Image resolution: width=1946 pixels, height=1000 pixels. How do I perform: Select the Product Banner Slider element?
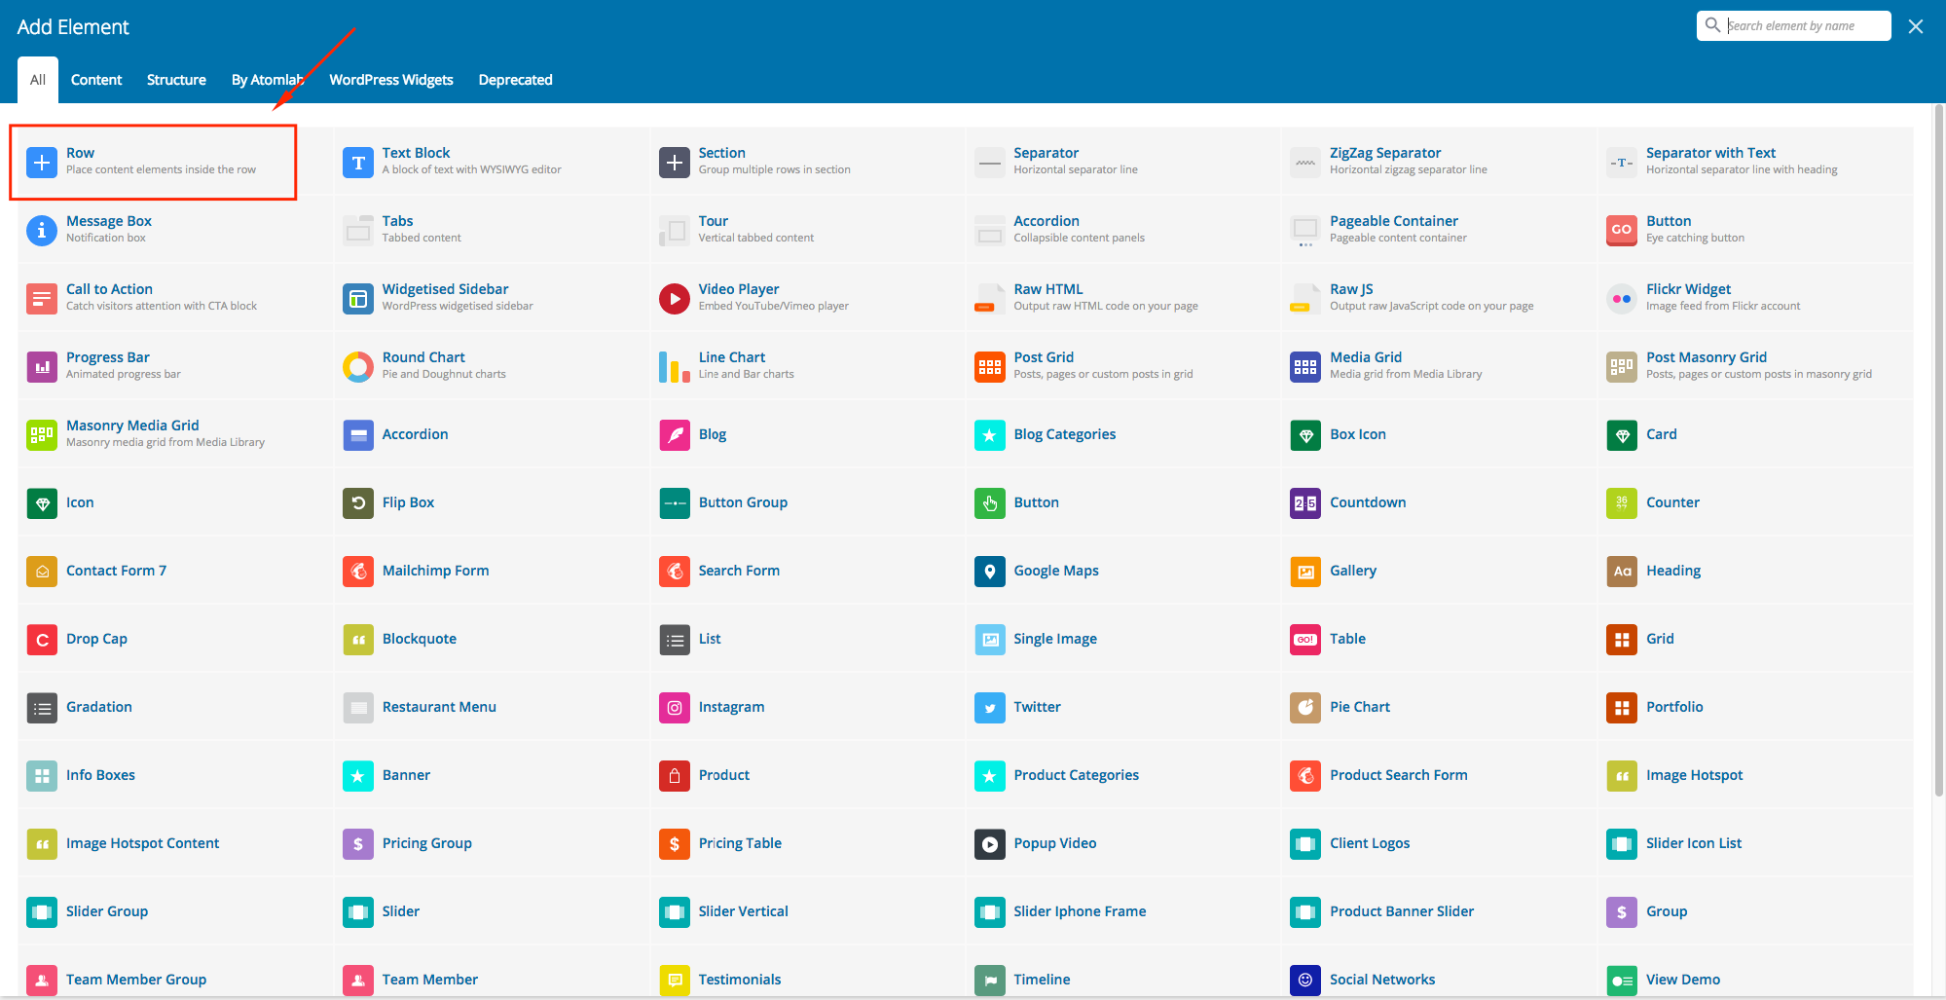coord(1440,911)
